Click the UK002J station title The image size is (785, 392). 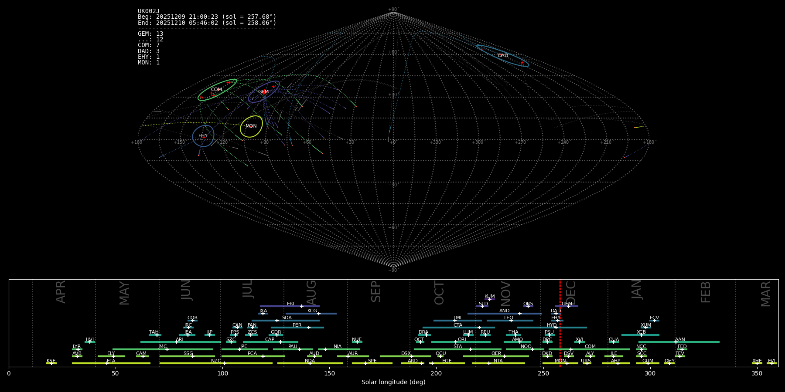(x=149, y=11)
